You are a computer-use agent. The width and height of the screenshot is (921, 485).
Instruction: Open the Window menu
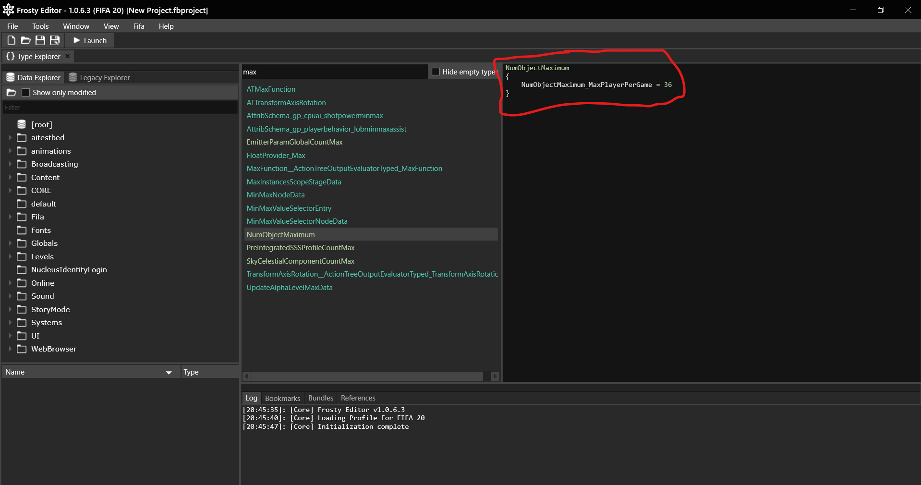[76, 26]
